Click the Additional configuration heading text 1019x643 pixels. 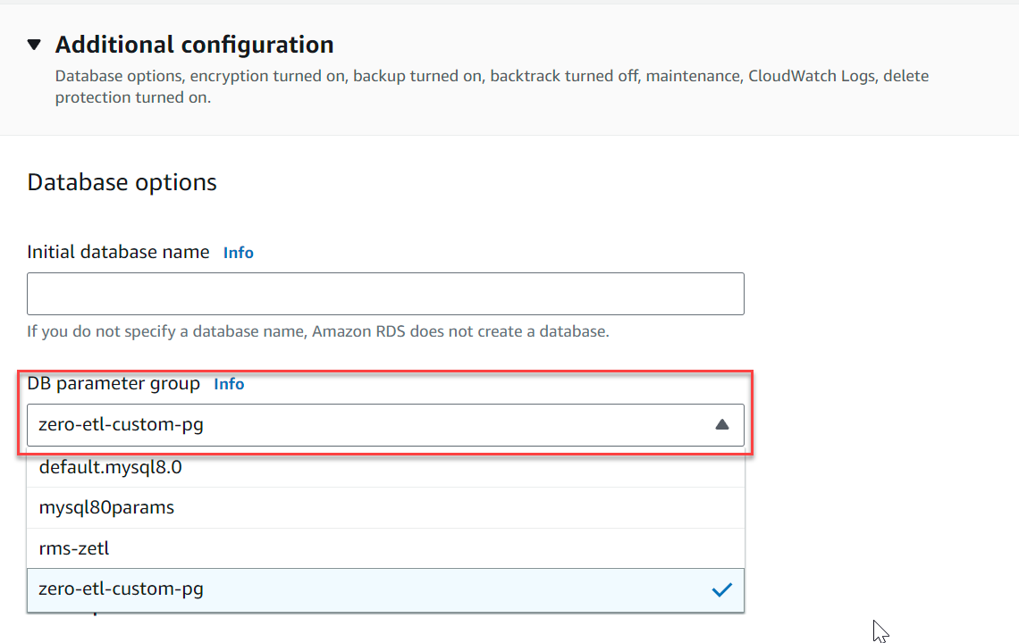(194, 44)
